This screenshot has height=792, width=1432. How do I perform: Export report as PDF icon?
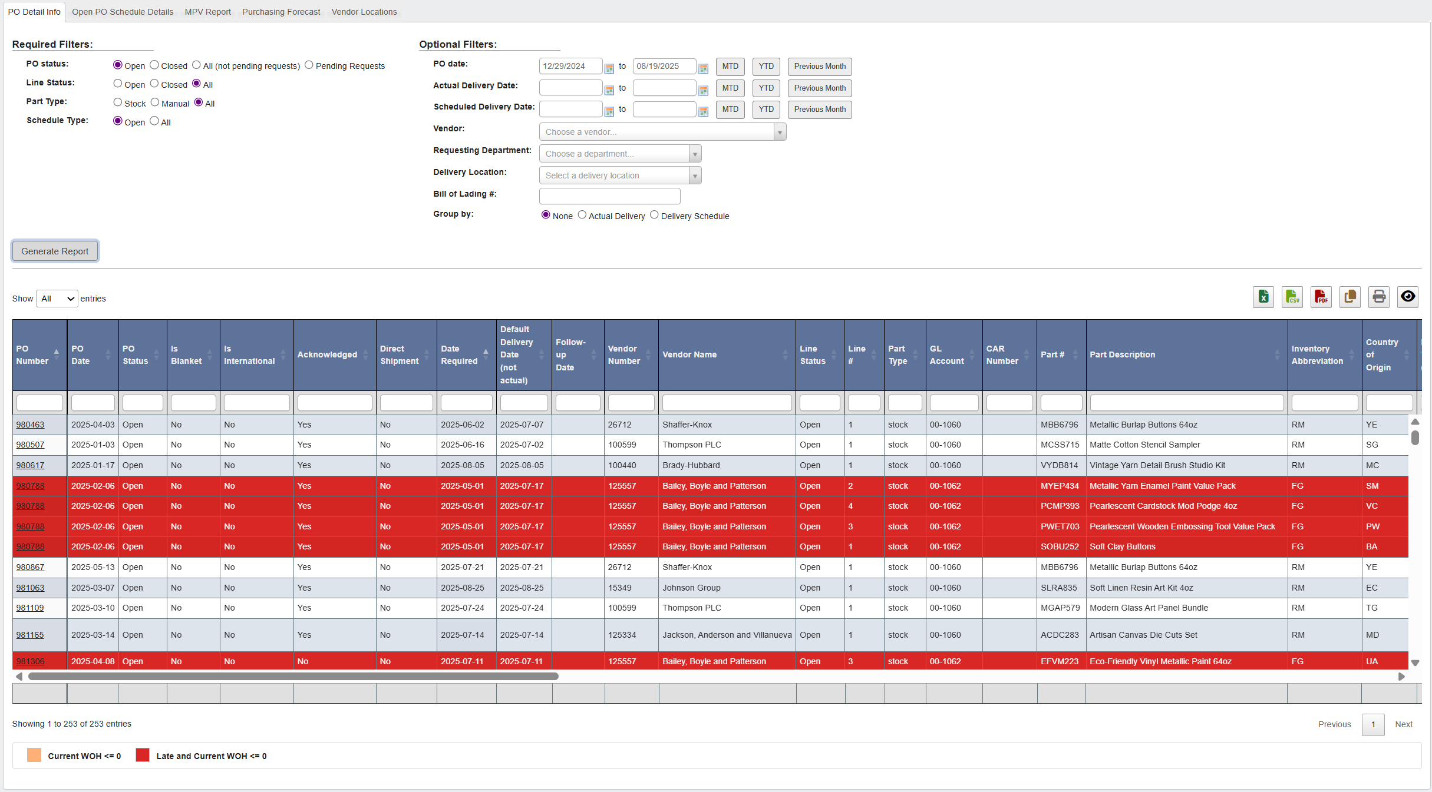(x=1321, y=297)
